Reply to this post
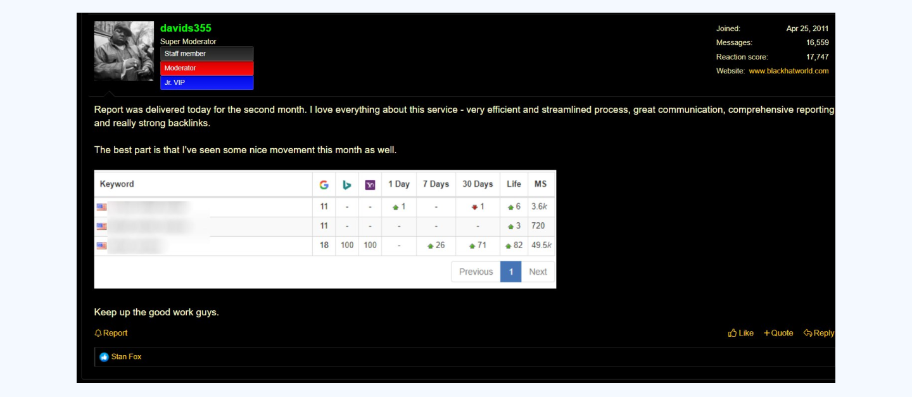 tap(819, 333)
